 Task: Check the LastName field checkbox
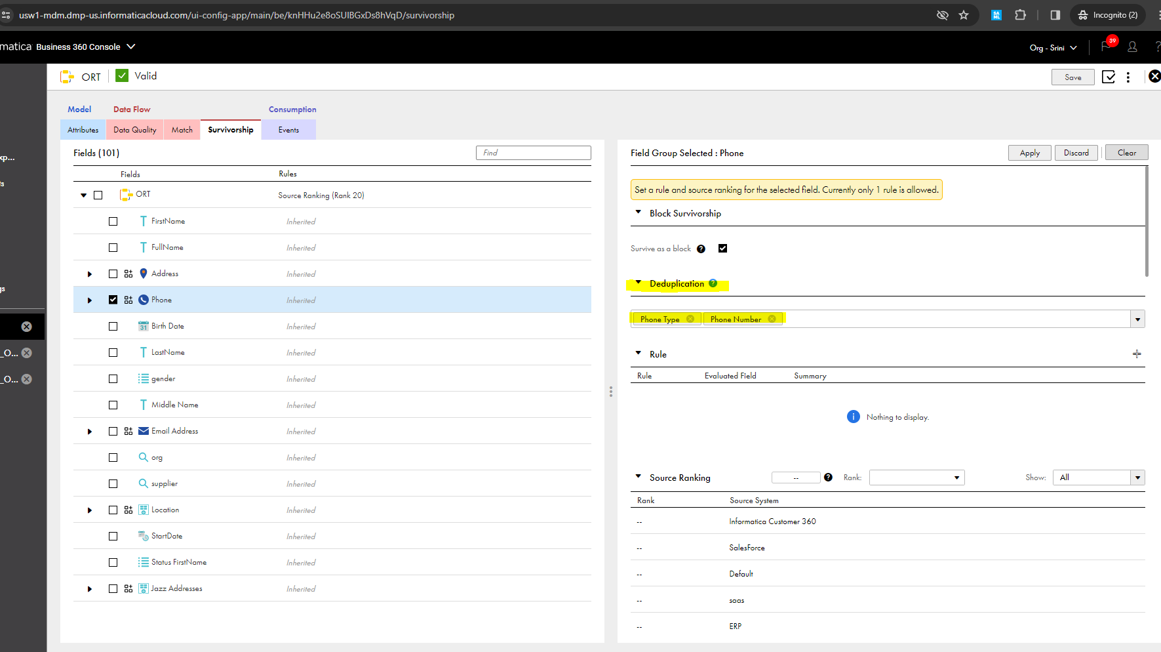pos(113,353)
